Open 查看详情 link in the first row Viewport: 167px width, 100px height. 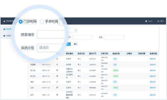tap(152, 59)
